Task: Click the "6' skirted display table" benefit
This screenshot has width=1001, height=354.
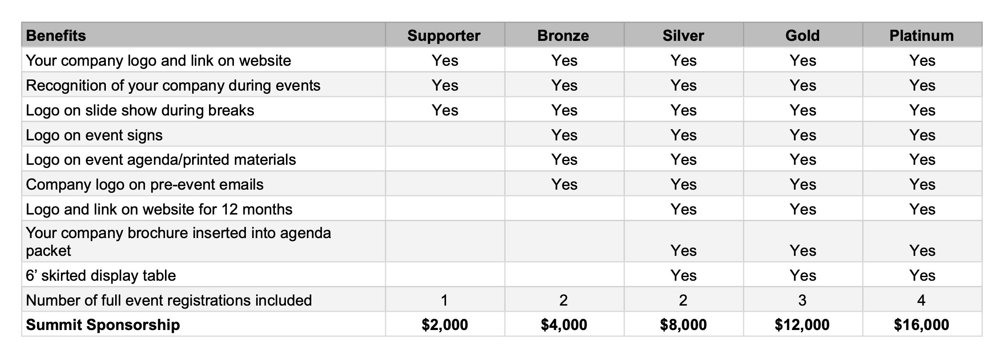Action: [101, 275]
